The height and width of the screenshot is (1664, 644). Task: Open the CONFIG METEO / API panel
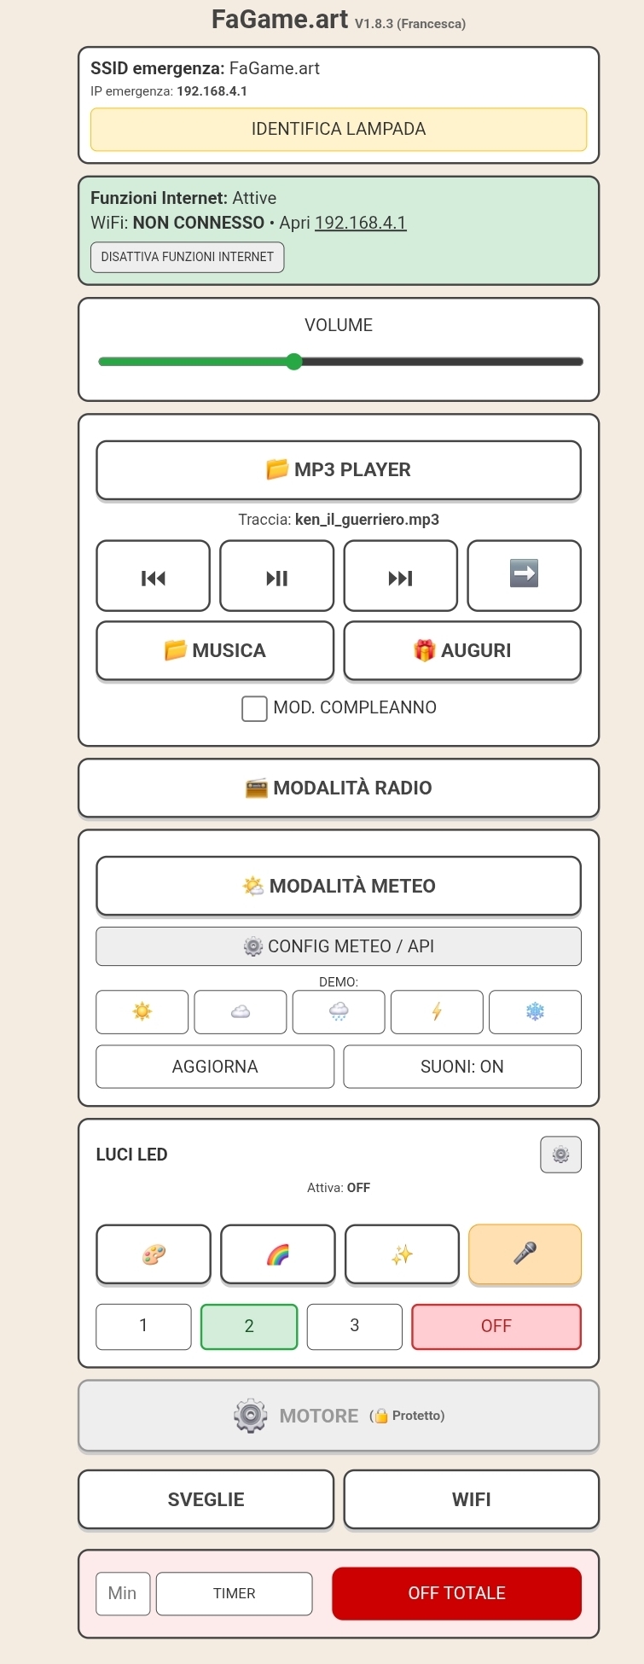pos(339,946)
